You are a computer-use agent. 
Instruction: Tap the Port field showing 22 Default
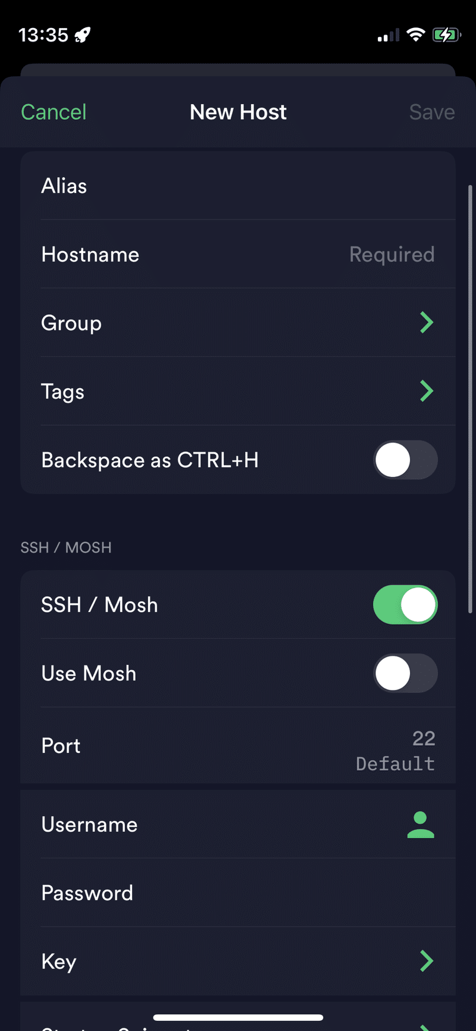tap(238, 745)
